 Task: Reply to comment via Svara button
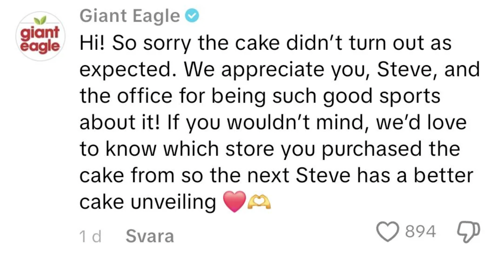(150, 236)
